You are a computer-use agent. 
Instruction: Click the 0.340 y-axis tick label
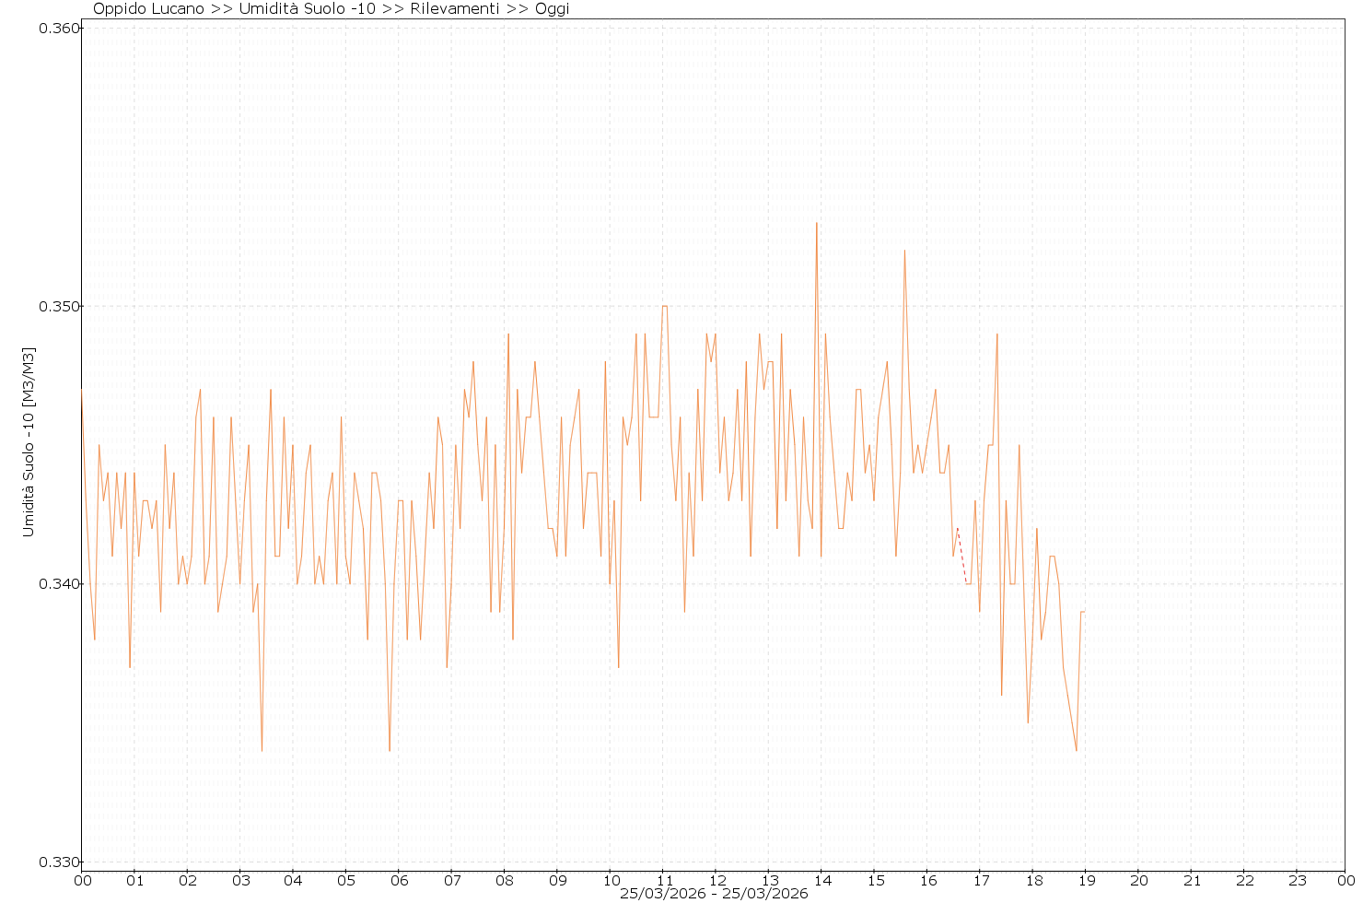(58, 584)
